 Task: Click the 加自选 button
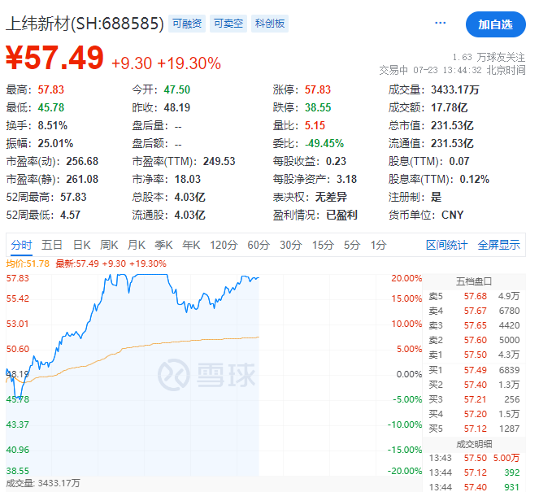tap(495, 24)
